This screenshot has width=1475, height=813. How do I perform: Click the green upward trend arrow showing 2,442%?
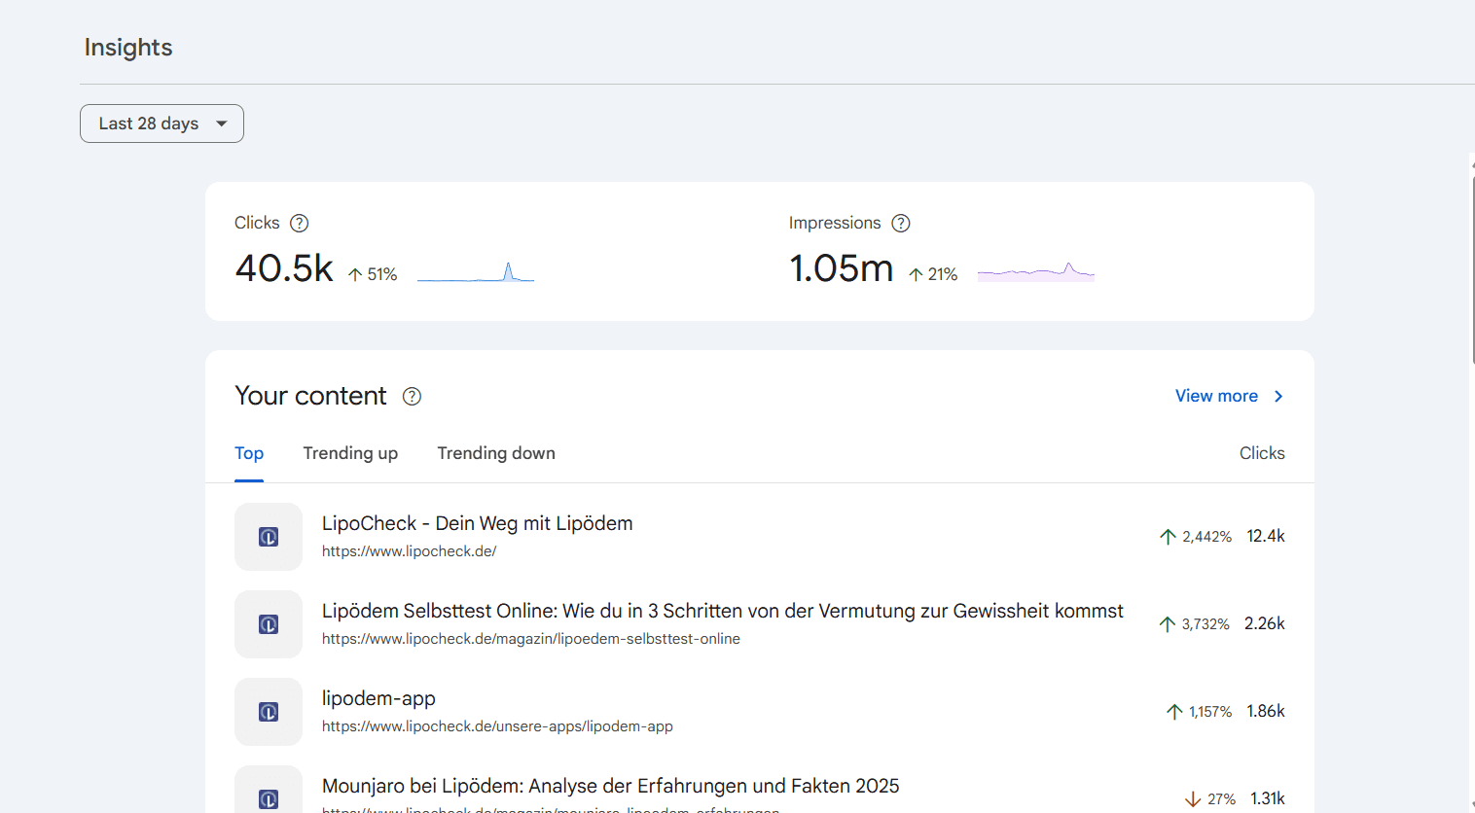[x=1168, y=536]
